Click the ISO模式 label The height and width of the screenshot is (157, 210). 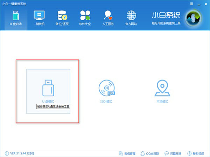[x=106, y=102]
